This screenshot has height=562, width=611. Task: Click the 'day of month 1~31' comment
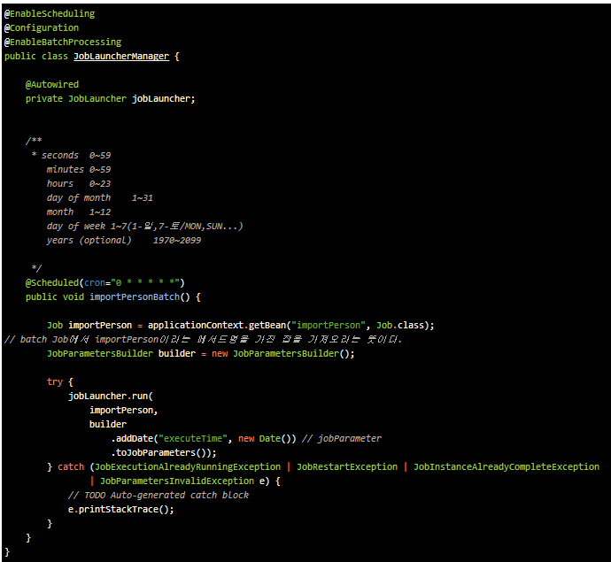99,198
